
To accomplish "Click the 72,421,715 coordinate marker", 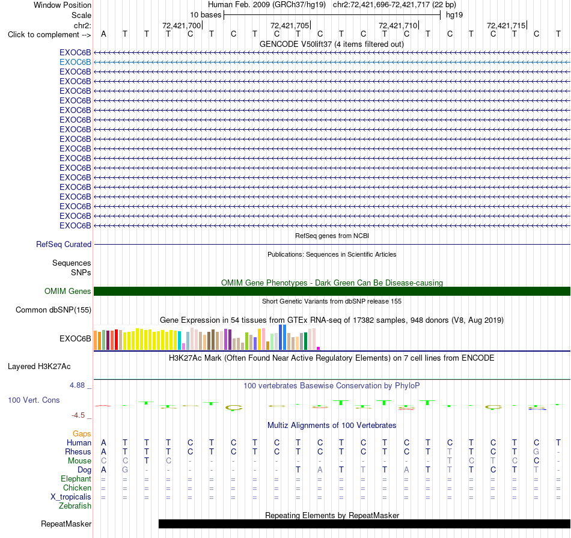I will click(x=507, y=25).
